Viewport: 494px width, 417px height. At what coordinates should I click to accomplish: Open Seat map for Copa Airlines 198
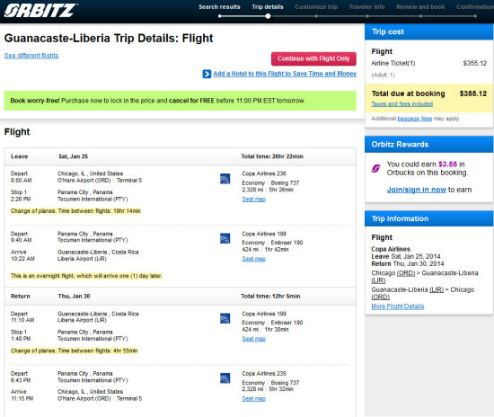click(253, 259)
